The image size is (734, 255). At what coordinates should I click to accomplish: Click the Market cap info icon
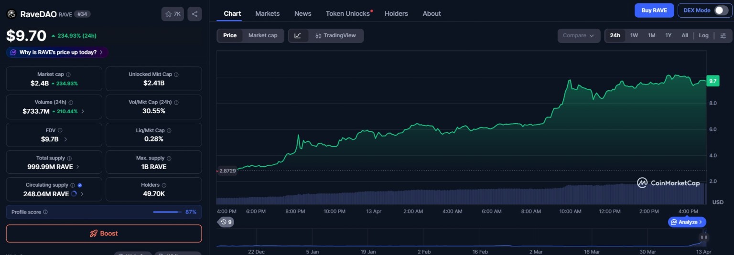coord(68,74)
